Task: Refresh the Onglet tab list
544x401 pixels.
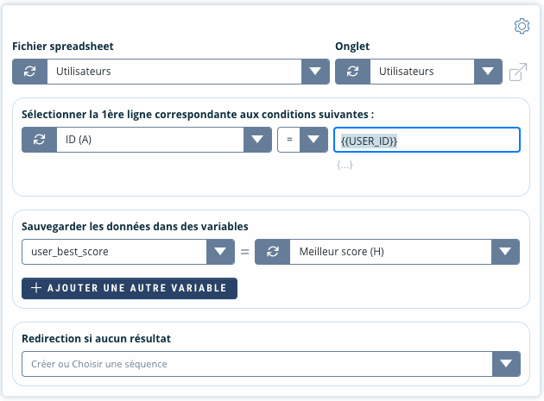Action: pos(352,72)
